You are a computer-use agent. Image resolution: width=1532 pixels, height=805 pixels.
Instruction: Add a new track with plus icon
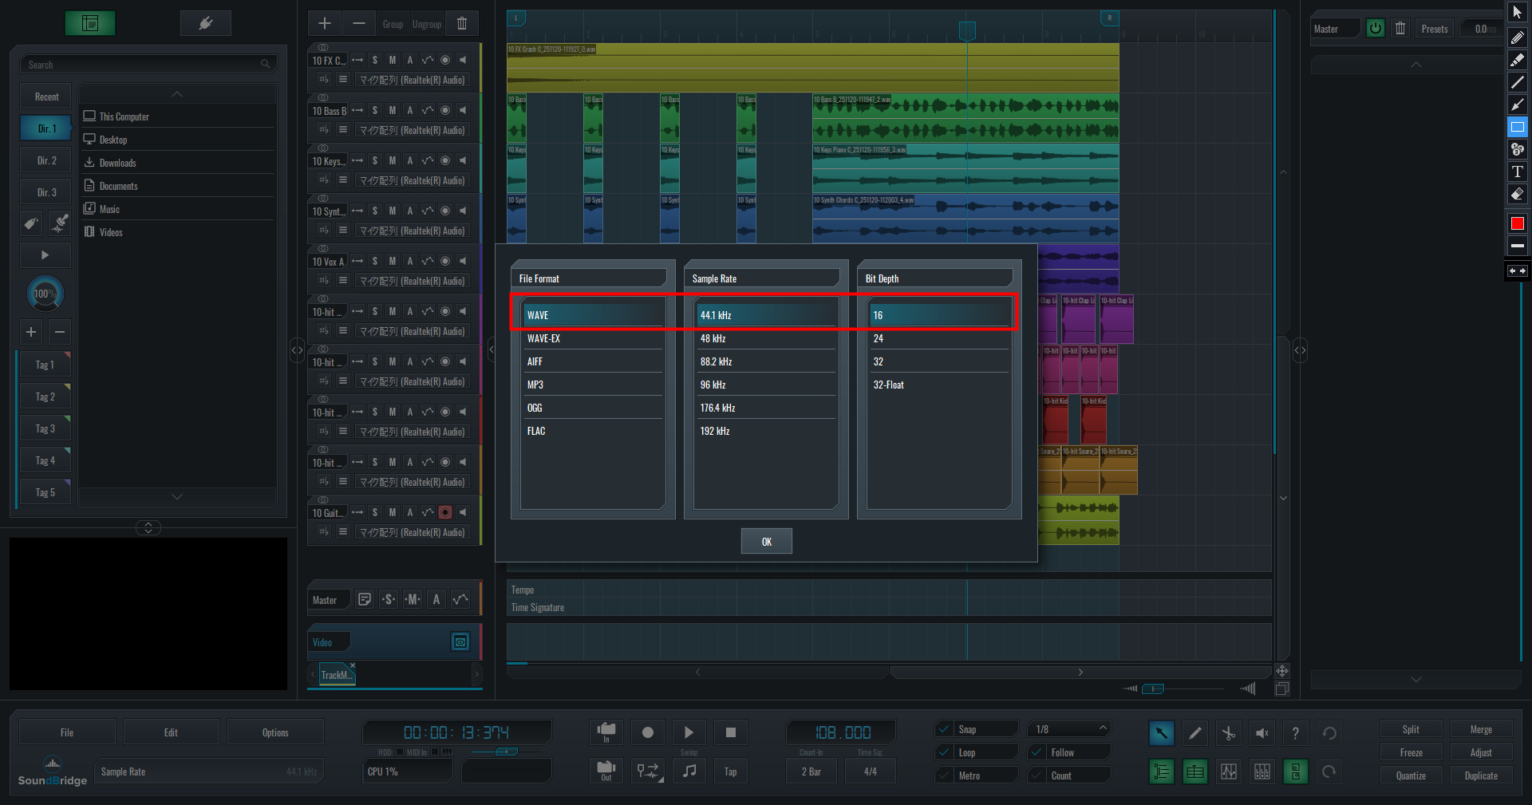pyautogui.click(x=325, y=24)
